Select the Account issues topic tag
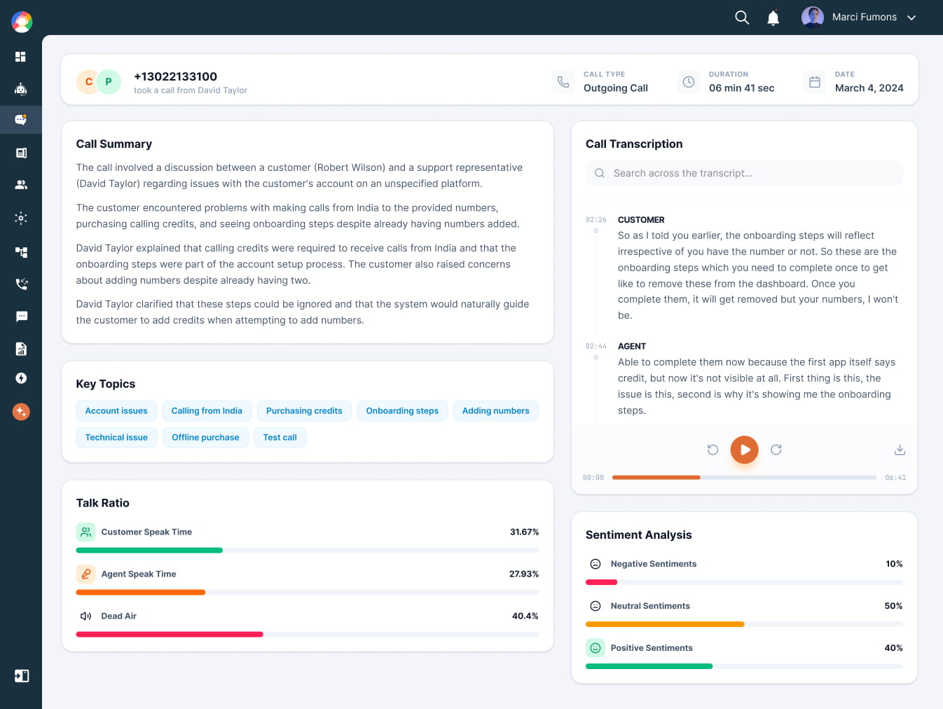 [116, 411]
